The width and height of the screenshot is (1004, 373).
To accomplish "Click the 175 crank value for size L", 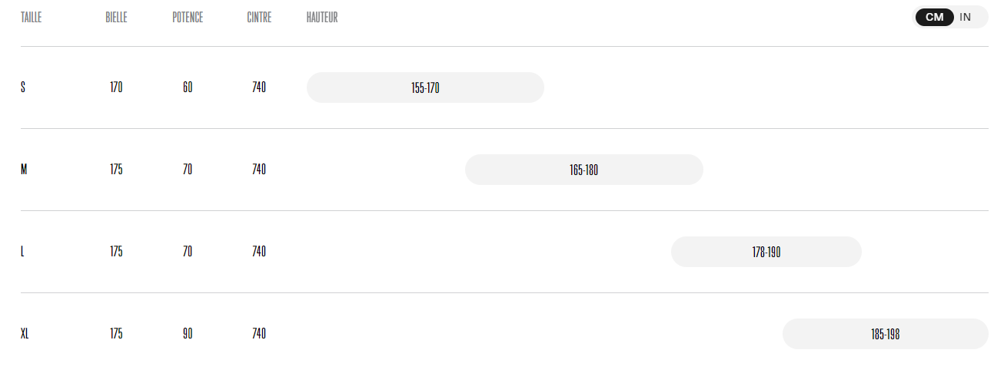I will 116,252.
